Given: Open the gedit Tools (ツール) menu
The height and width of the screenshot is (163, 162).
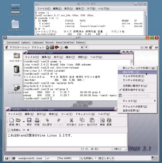Looking at the screenshot, I should 67,114.
